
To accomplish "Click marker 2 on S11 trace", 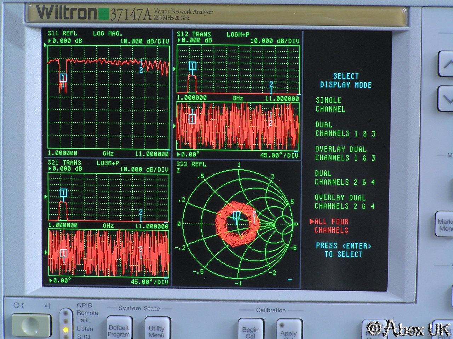I will point(141,70).
